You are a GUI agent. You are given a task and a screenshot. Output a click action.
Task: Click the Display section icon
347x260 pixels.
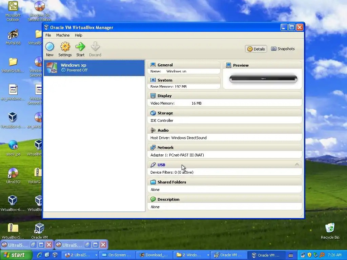153,95
